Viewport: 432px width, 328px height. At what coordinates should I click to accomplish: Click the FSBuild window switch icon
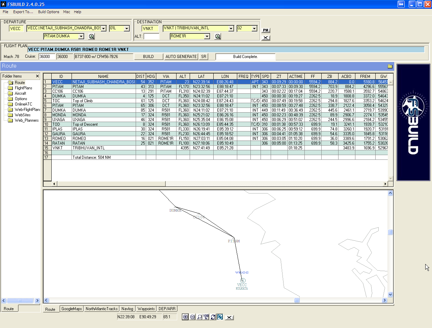click(x=401, y=4)
